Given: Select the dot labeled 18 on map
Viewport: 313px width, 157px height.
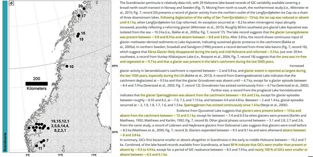Looking at the screenshot, I should click(78, 36).
